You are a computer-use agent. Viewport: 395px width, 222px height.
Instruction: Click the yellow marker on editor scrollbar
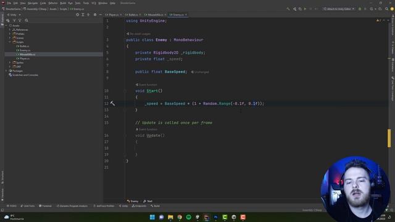click(389, 138)
